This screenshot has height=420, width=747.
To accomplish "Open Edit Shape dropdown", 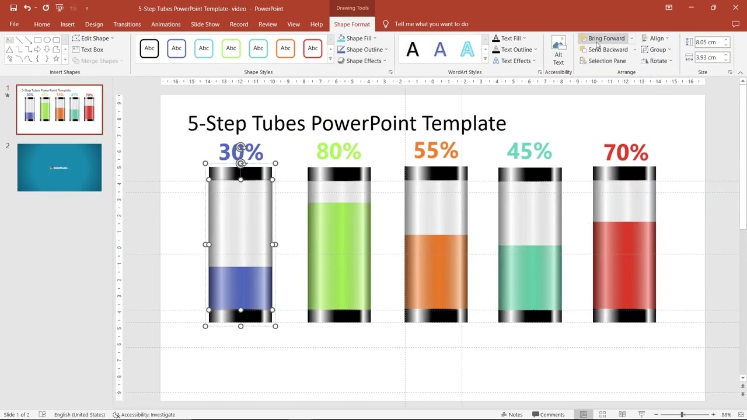I will [93, 38].
